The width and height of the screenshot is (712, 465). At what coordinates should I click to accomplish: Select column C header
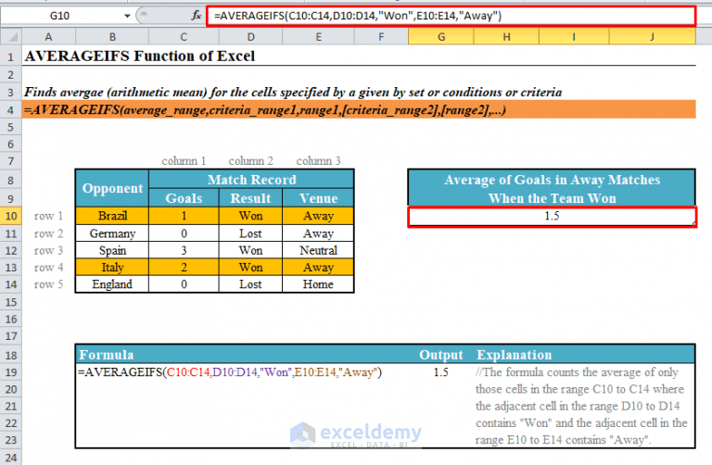coord(184,37)
